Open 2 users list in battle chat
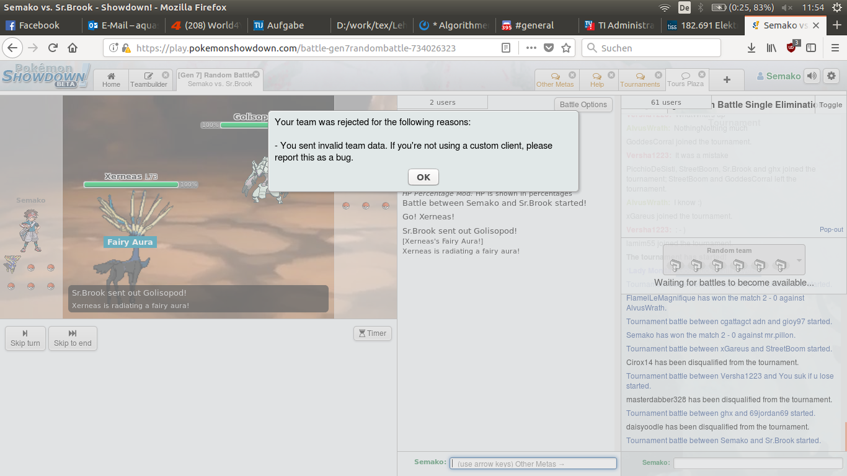 pos(443,102)
